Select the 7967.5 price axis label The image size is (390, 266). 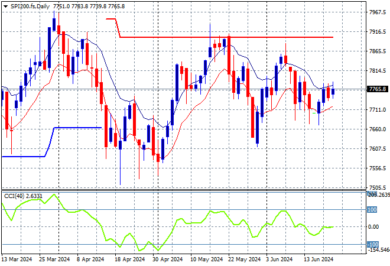[x=378, y=12]
